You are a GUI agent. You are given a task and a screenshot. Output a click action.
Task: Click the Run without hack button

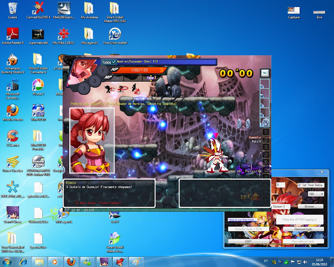(303, 241)
